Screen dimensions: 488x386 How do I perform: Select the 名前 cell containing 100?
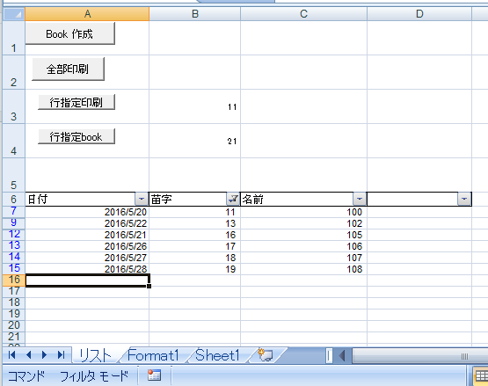click(x=303, y=212)
